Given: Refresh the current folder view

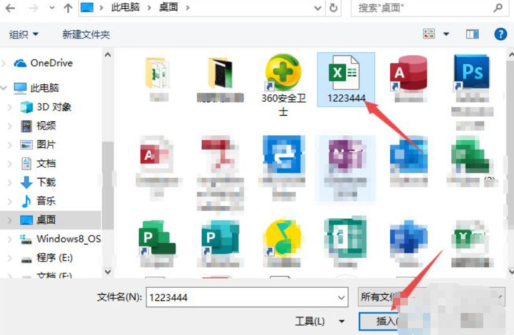Looking at the screenshot, I should click(334, 8).
